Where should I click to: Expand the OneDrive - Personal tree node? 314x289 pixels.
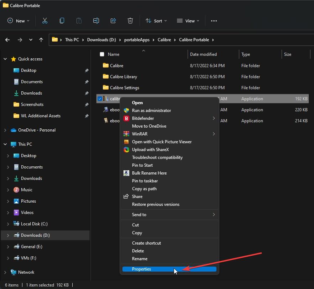[x=5, y=130]
